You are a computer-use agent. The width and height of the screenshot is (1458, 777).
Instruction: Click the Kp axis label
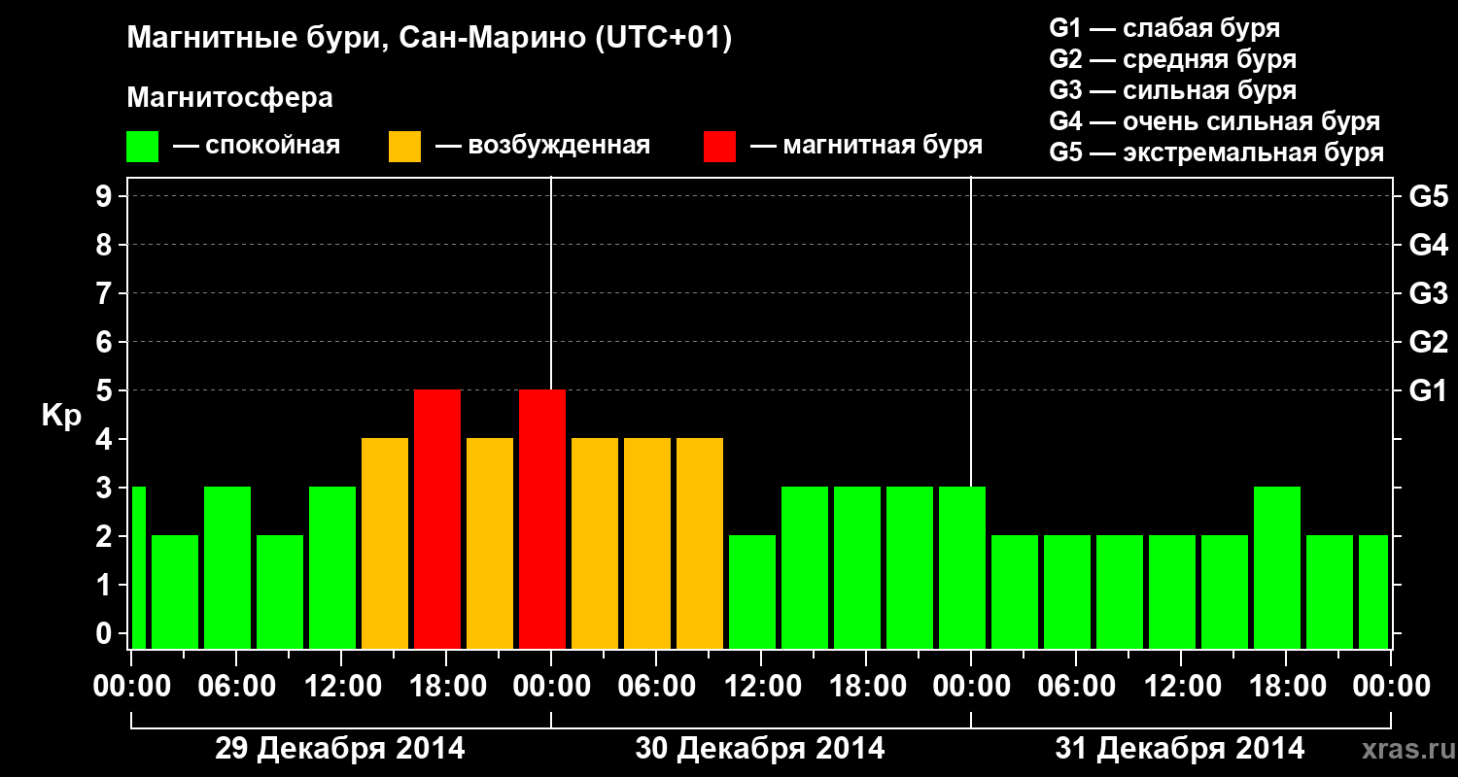point(60,417)
